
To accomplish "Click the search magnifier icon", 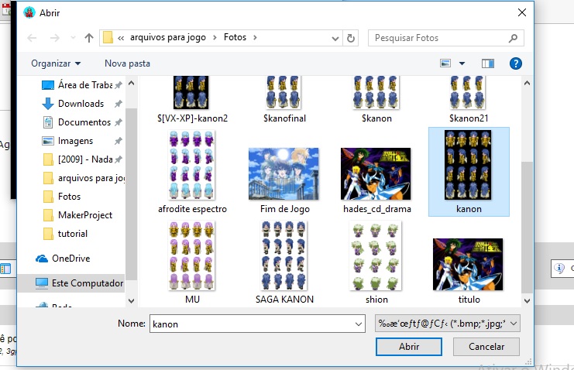I will [513, 38].
